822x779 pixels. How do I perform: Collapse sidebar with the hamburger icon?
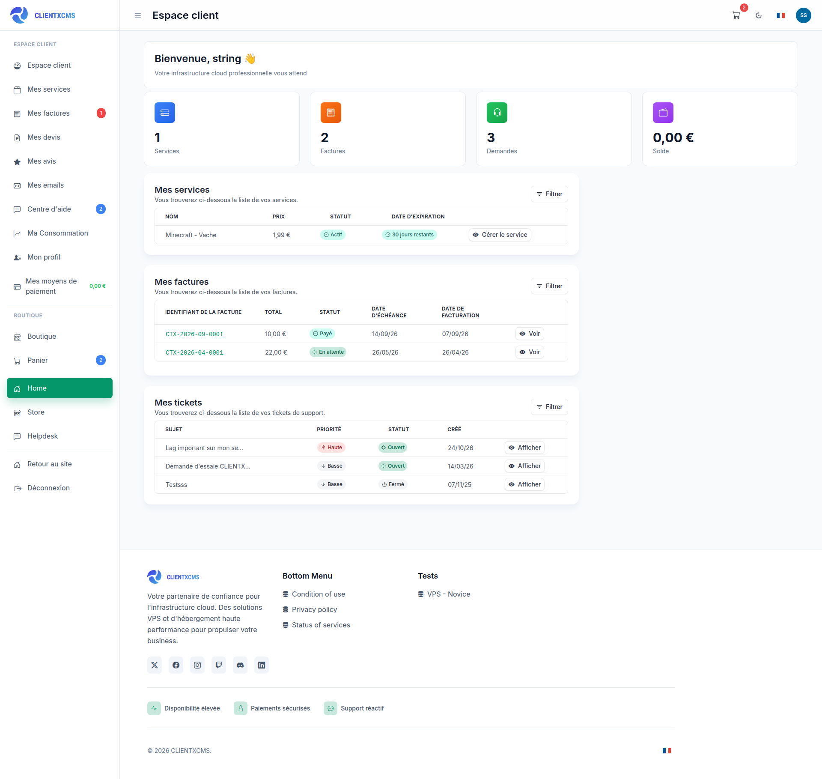tap(138, 15)
